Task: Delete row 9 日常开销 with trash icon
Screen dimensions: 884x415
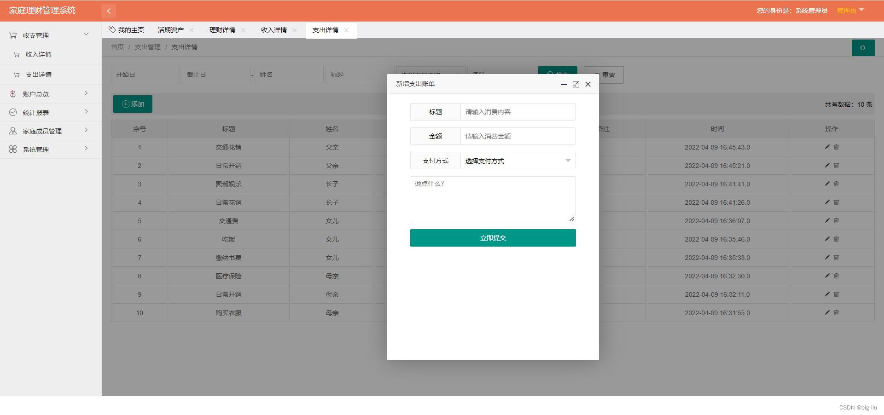Action: (x=837, y=294)
